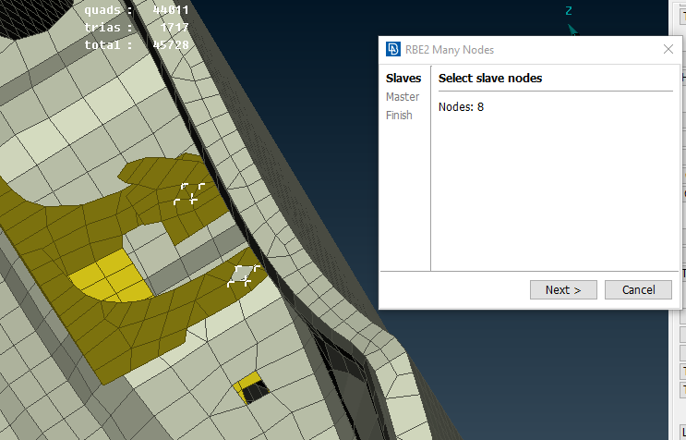Click the "Select slave nodes" heading
Viewport: 686px width, 440px height.
click(x=490, y=79)
